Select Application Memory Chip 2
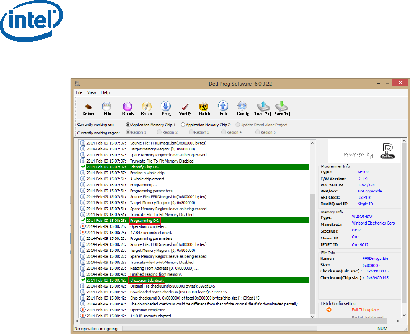The image size is (410, 334). coord(206,125)
